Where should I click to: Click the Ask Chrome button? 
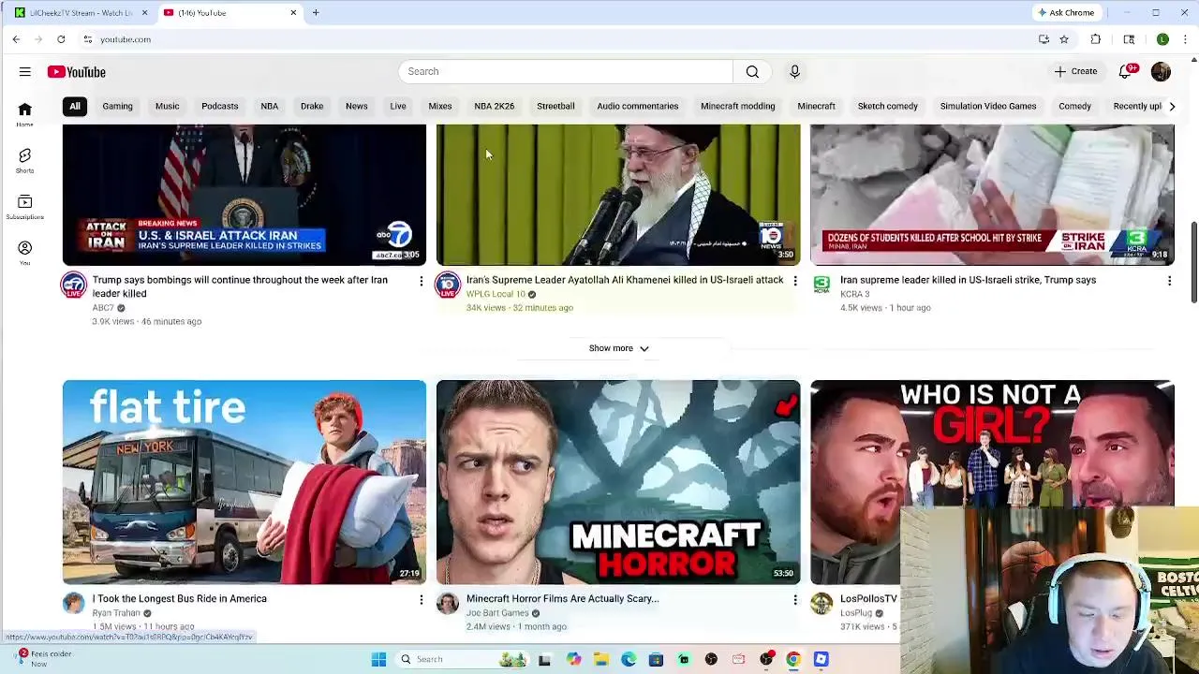(1066, 13)
